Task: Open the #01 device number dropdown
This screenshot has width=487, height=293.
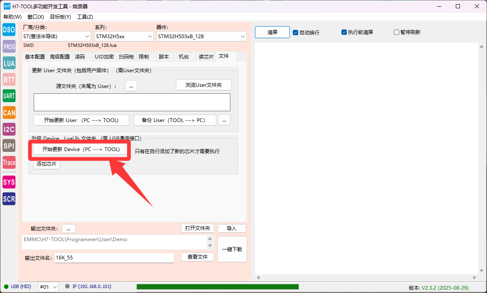Action: [x=48, y=287]
